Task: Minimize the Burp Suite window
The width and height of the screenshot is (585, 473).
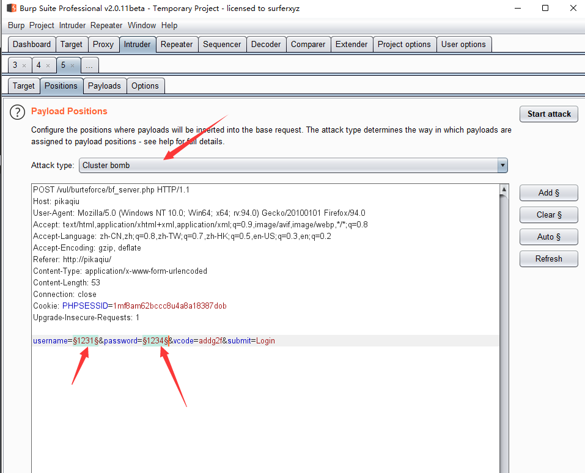Action: [x=518, y=8]
